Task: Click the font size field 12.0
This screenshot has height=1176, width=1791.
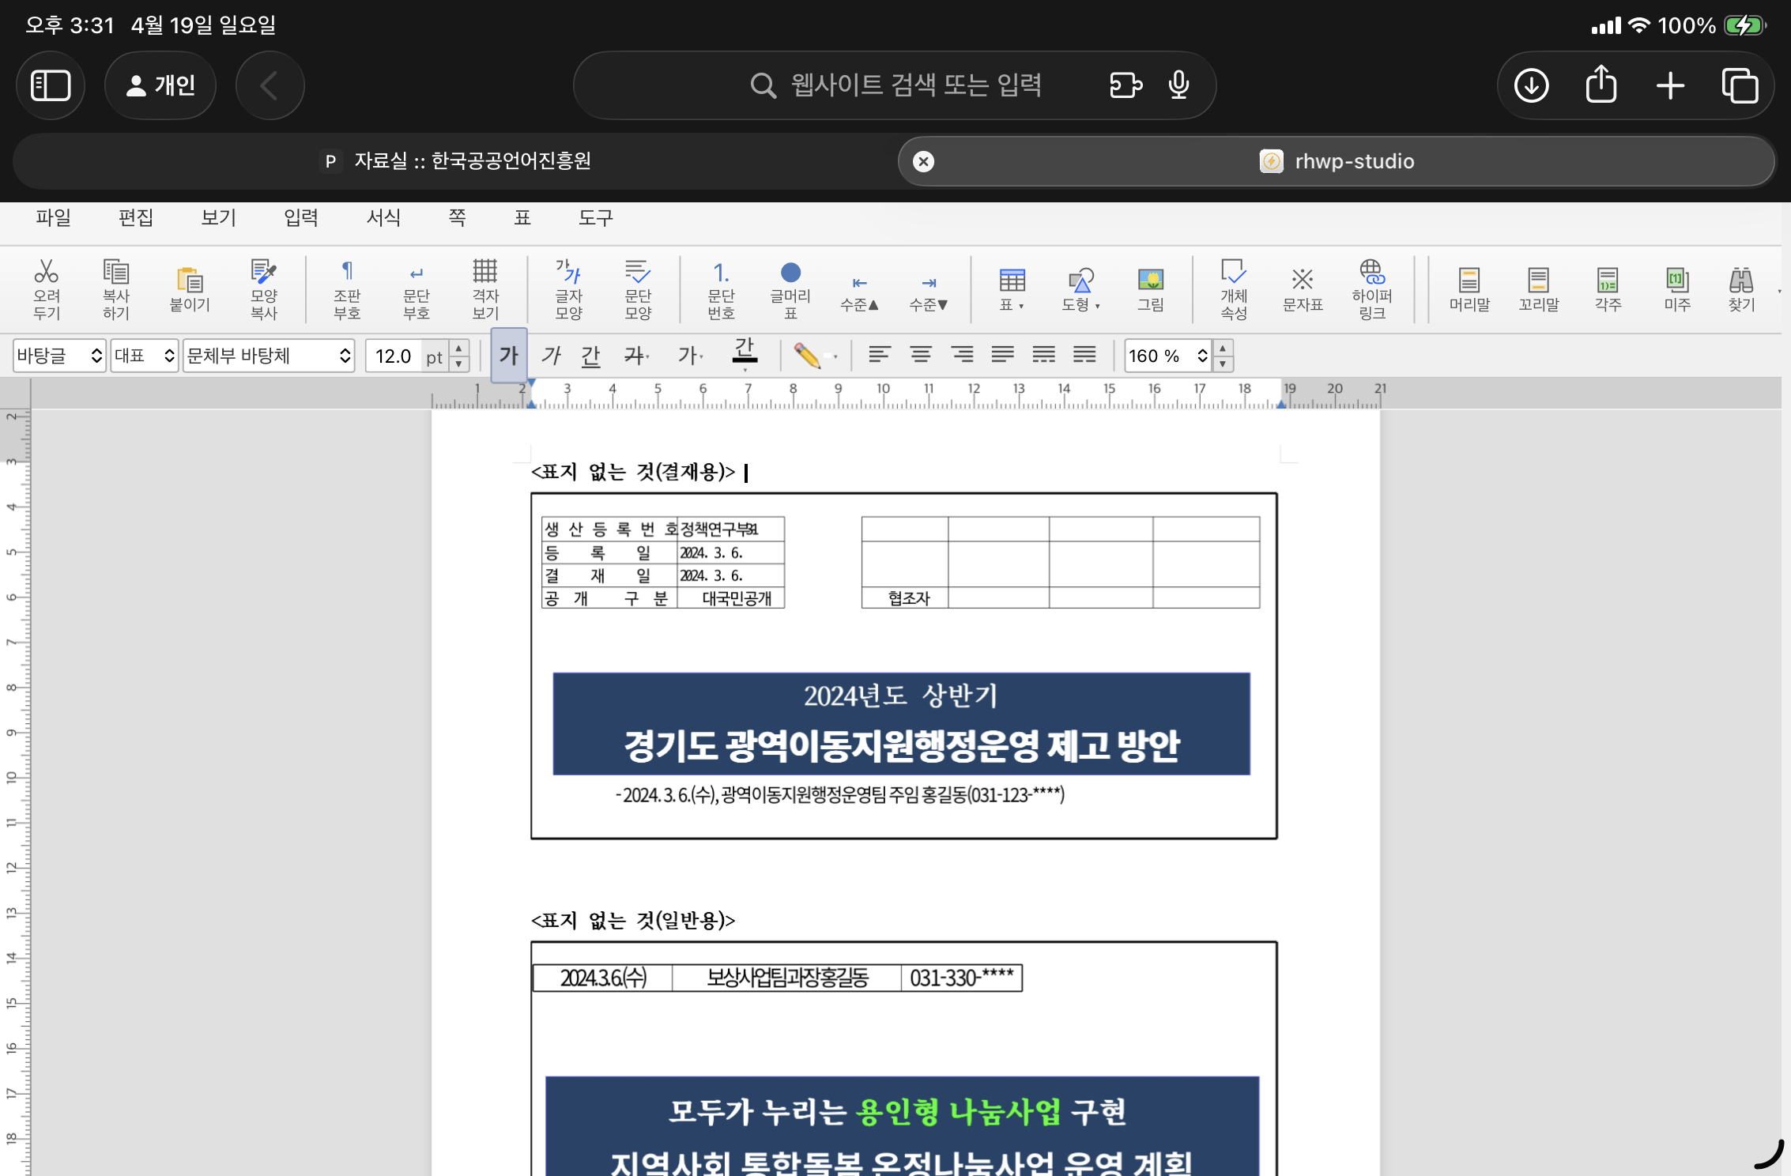Action: [x=394, y=356]
